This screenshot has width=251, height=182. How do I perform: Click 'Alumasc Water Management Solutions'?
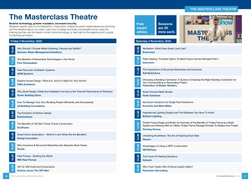(x=39, y=52)
